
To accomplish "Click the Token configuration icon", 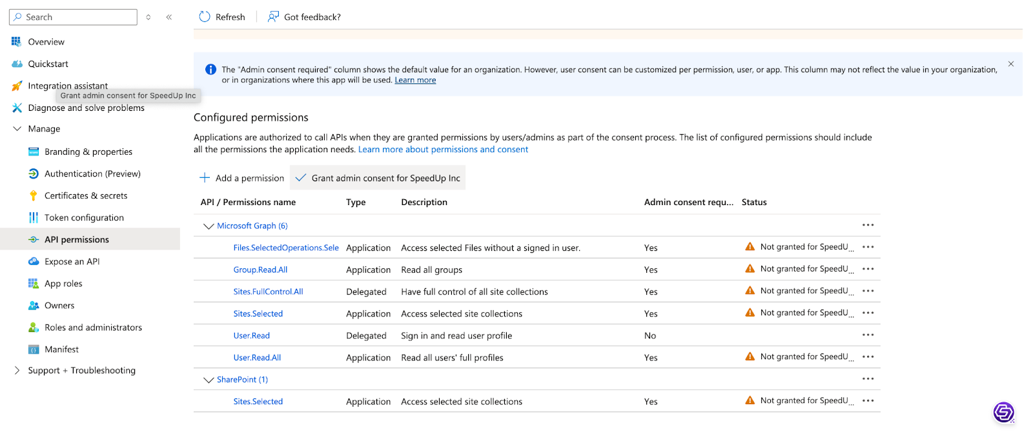I will 34,217.
